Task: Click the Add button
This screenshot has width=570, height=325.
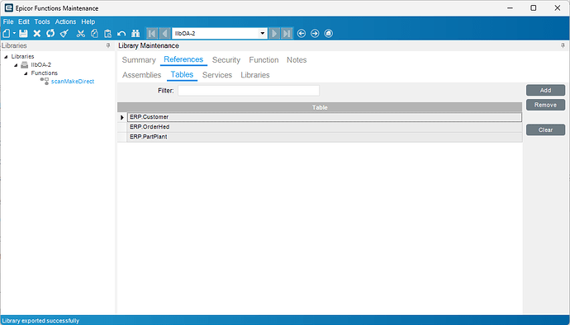Action: (x=546, y=90)
